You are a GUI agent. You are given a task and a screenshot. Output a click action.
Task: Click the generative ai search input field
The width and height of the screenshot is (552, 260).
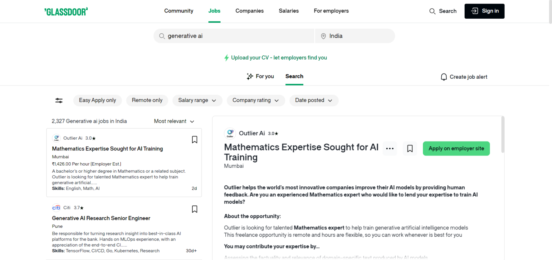point(234,36)
